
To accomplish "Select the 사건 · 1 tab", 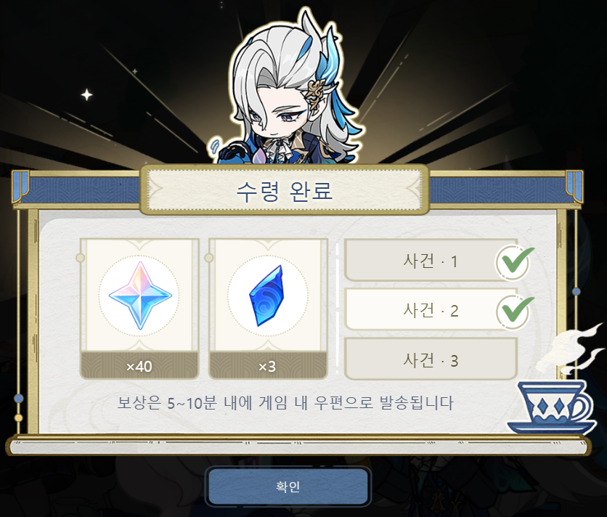I will click(x=431, y=261).
